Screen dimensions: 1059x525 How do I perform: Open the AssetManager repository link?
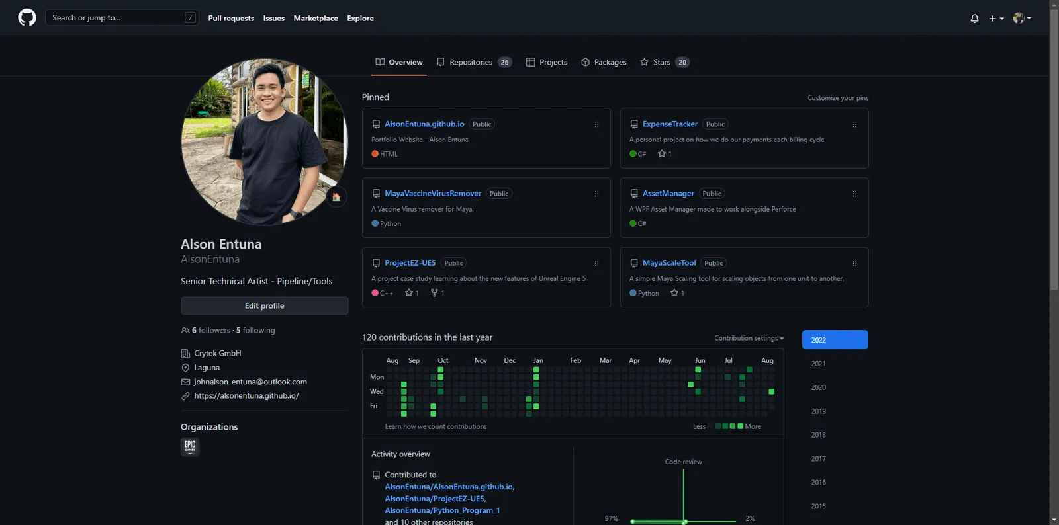click(x=668, y=194)
